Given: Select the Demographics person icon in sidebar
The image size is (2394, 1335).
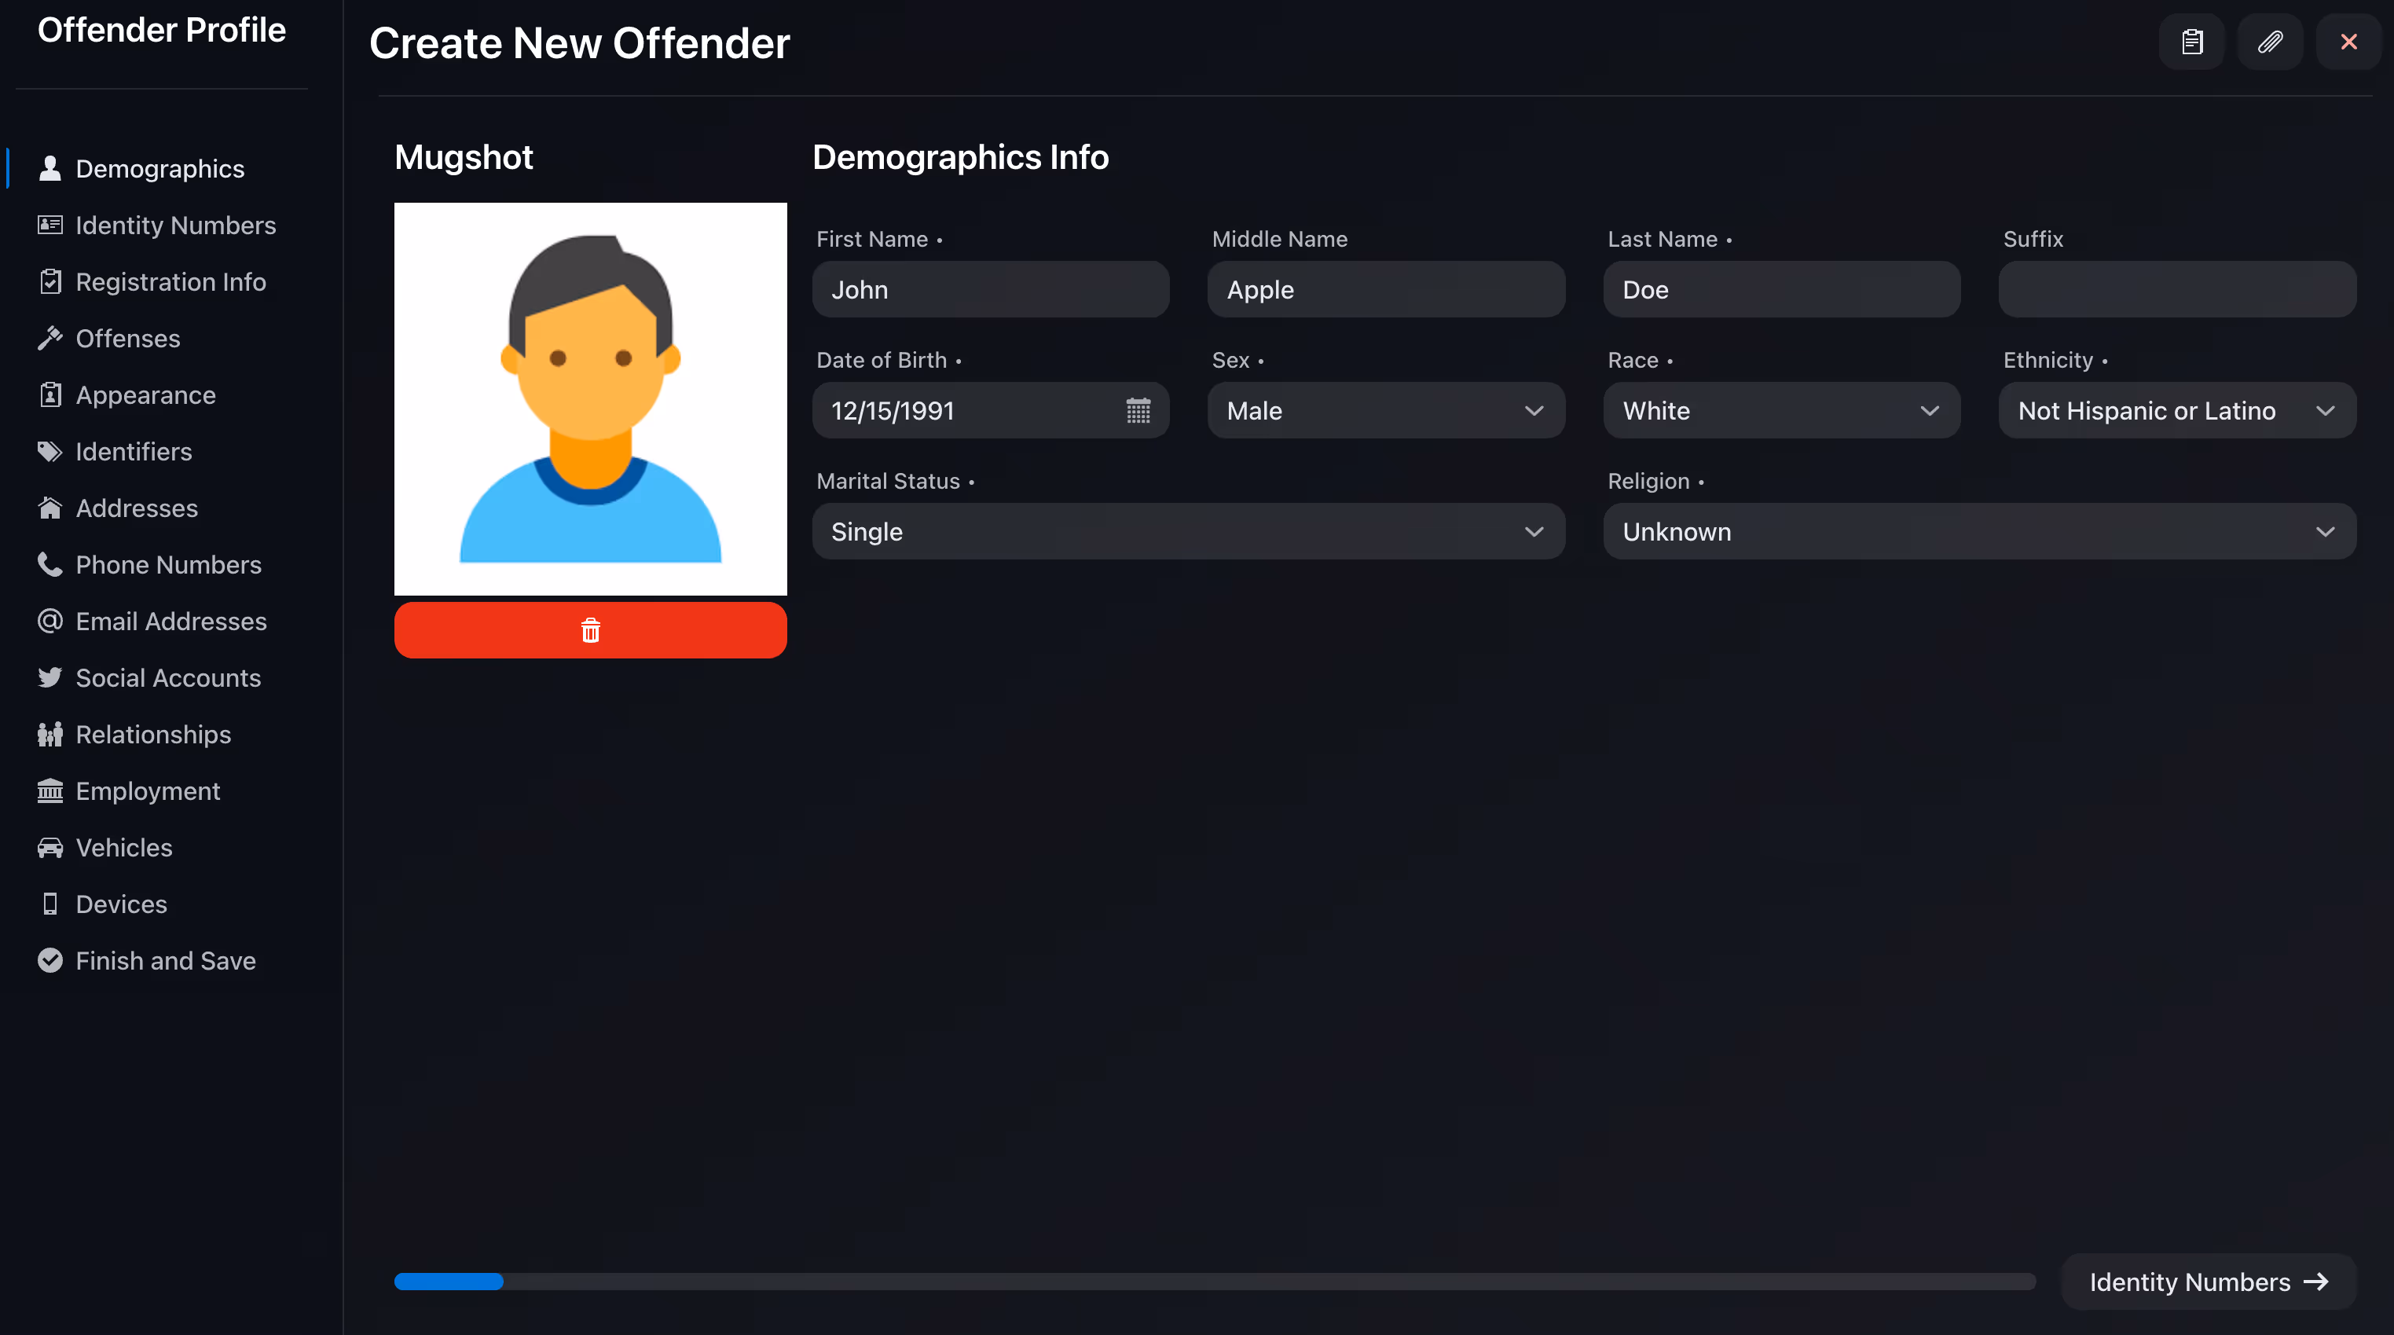Looking at the screenshot, I should click(50, 168).
